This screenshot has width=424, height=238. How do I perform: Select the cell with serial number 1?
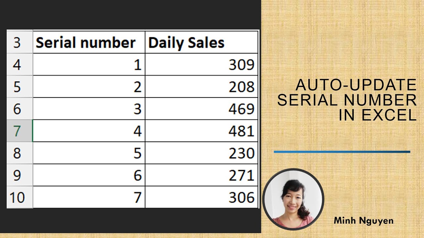coord(89,64)
